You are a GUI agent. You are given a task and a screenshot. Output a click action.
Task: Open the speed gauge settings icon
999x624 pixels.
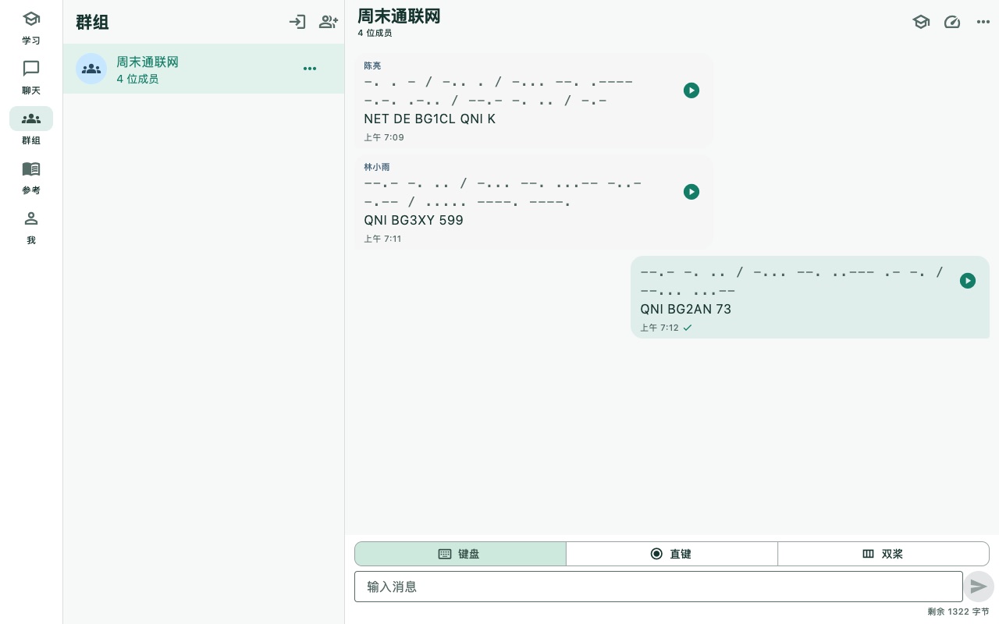[952, 22]
